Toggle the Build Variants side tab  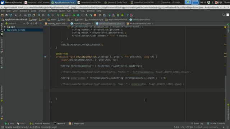tap(2, 94)
